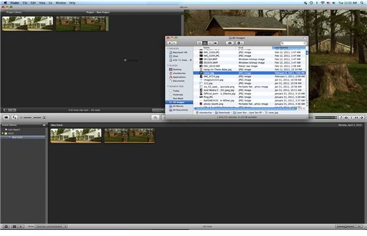Click the Quick Look eye button
This screenshot has height=236, width=367.
(x=229, y=43)
